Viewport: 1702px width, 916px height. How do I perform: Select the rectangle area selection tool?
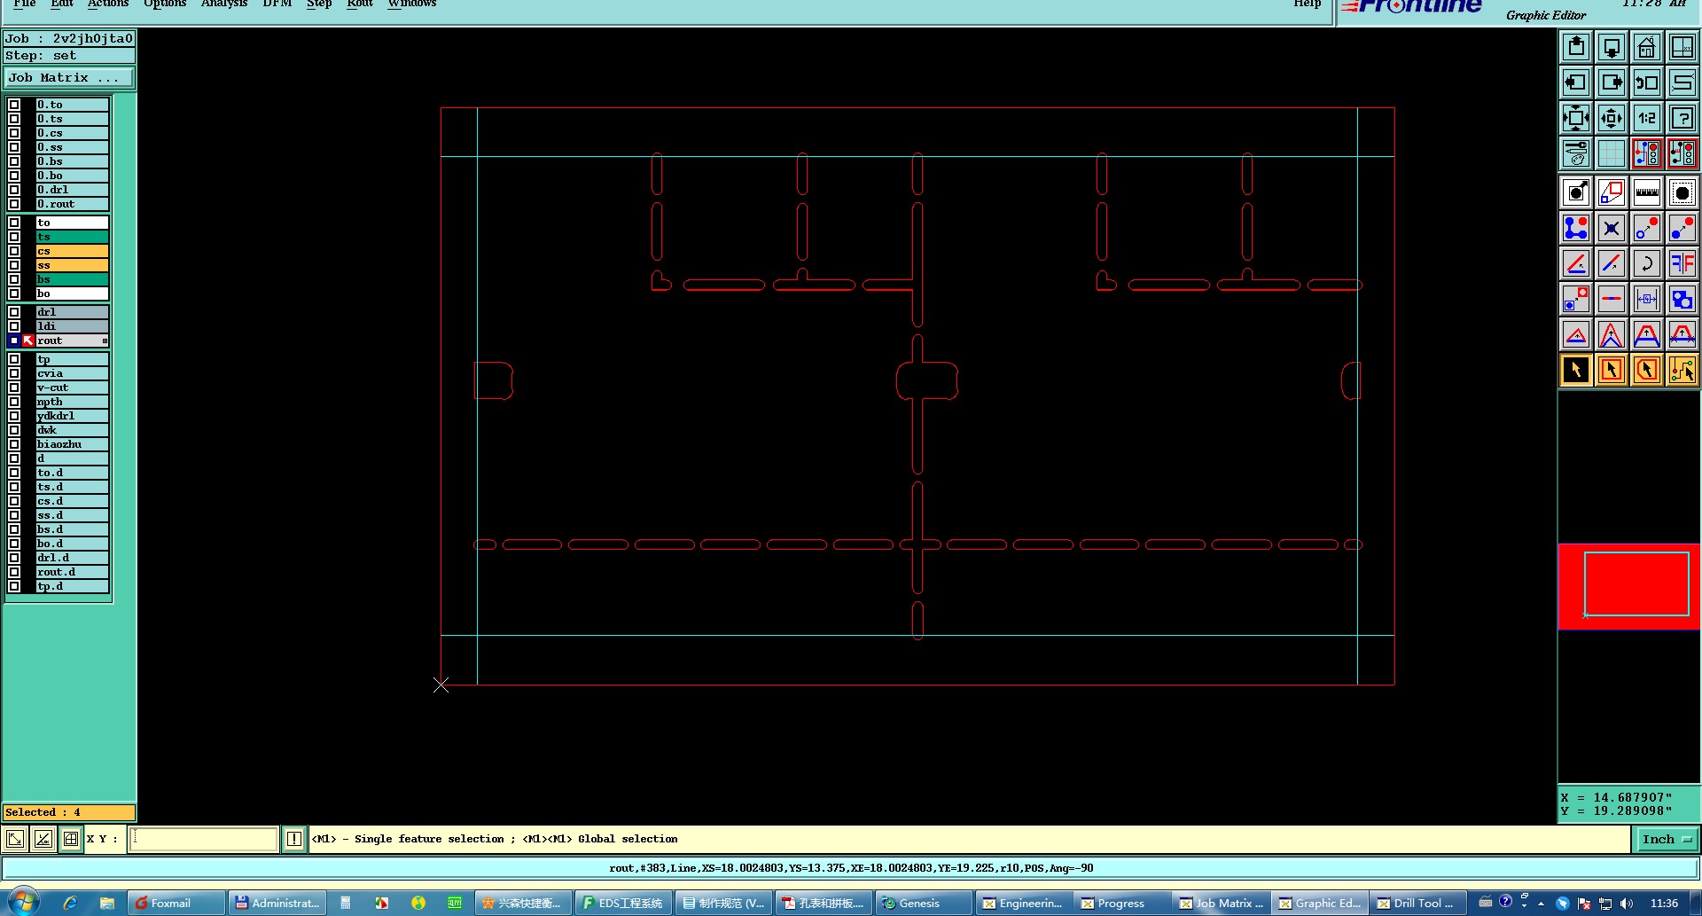(x=1612, y=370)
